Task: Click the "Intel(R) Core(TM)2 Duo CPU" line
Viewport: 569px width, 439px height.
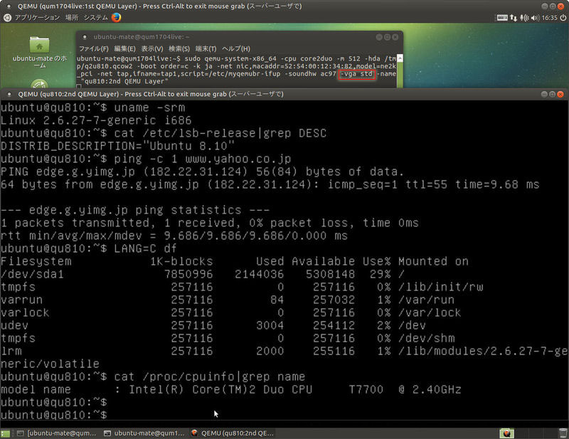Action: point(230,390)
